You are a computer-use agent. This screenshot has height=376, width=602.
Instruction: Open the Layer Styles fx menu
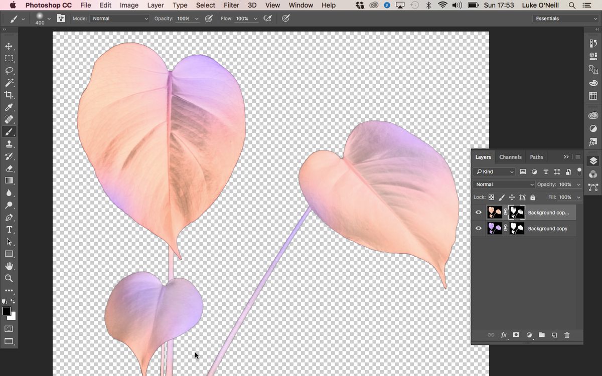[504, 335]
